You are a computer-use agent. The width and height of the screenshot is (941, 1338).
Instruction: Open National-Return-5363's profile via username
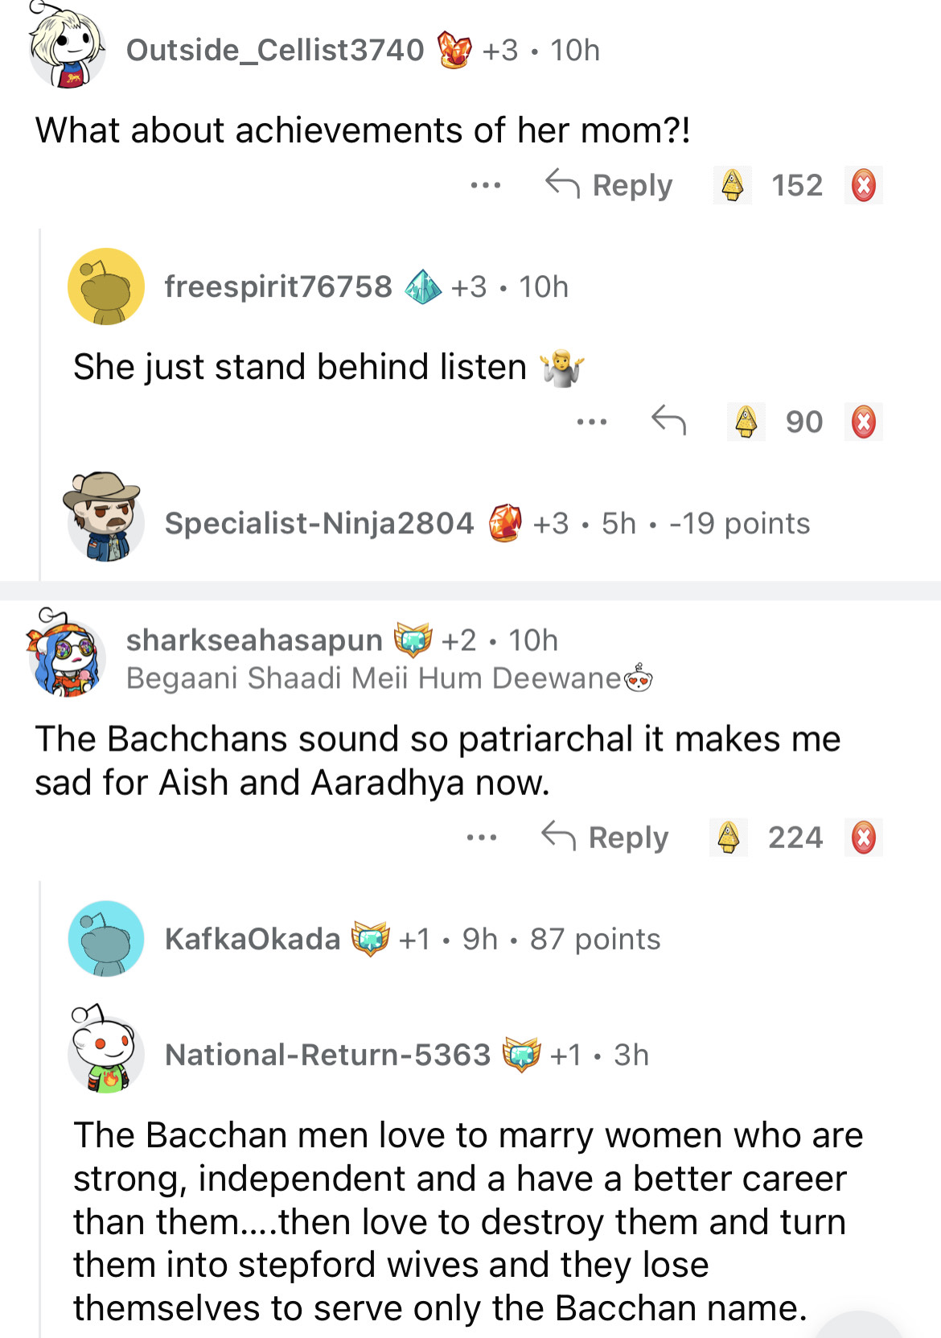[x=327, y=1055]
